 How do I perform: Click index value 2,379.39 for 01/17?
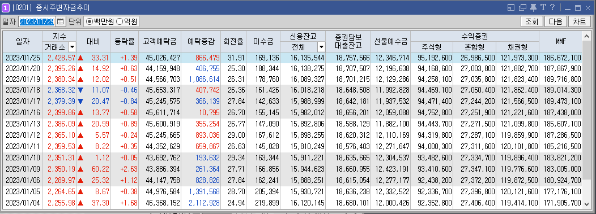pyautogui.click(x=62, y=101)
